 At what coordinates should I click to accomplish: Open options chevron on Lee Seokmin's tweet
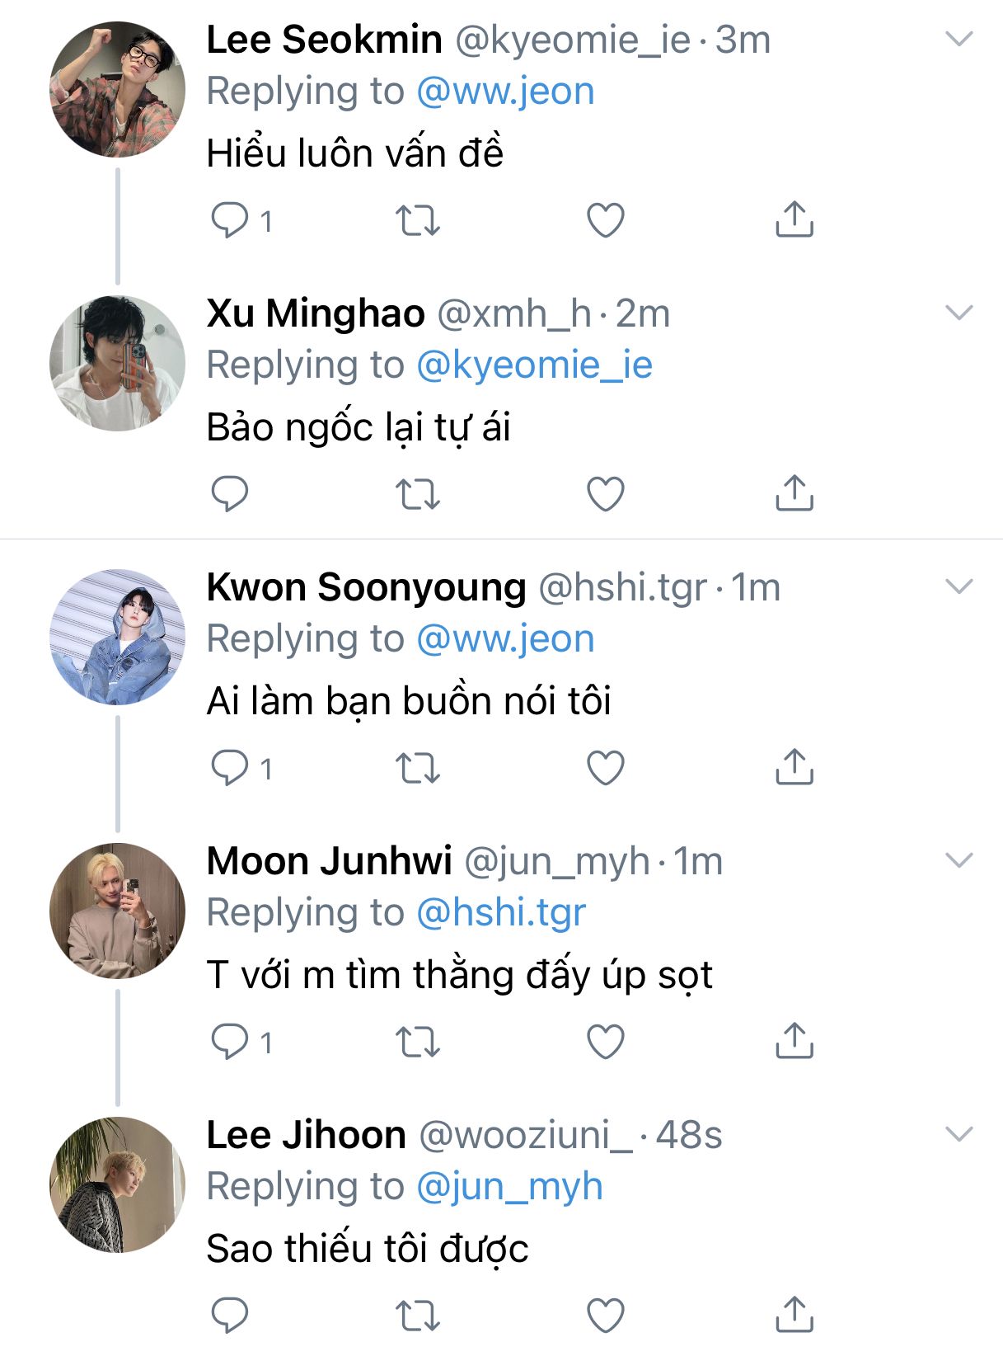(x=958, y=39)
